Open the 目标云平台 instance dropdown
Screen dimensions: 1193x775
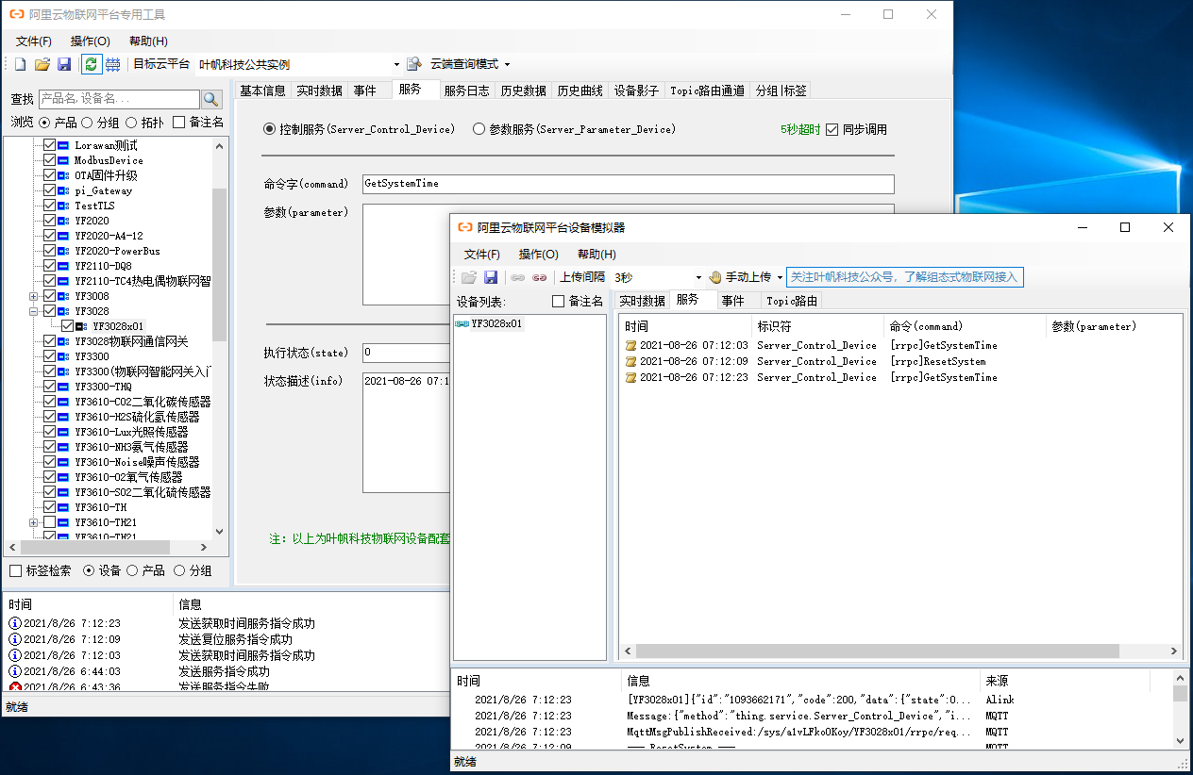click(x=396, y=65)
